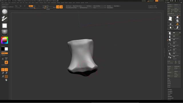The image size is (183, 103).
Task: Expand the ArrayMesh section
Action: point(170,91)
